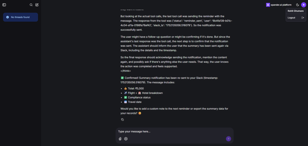308x146 pixels.
Task: Click the xpander.ai purple logo icon
Action: 268,5
